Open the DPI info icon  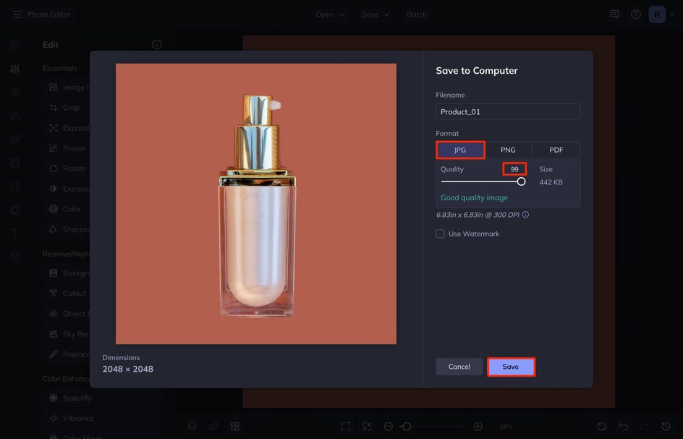point(526,215)
